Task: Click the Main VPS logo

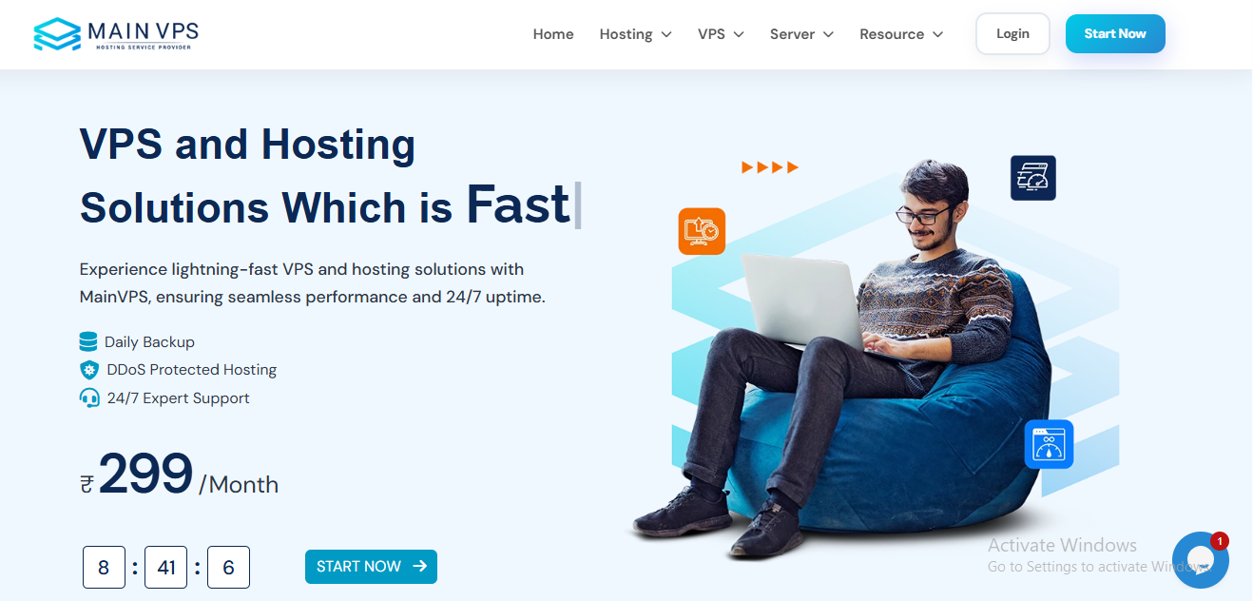Action: tap(116, 34)
